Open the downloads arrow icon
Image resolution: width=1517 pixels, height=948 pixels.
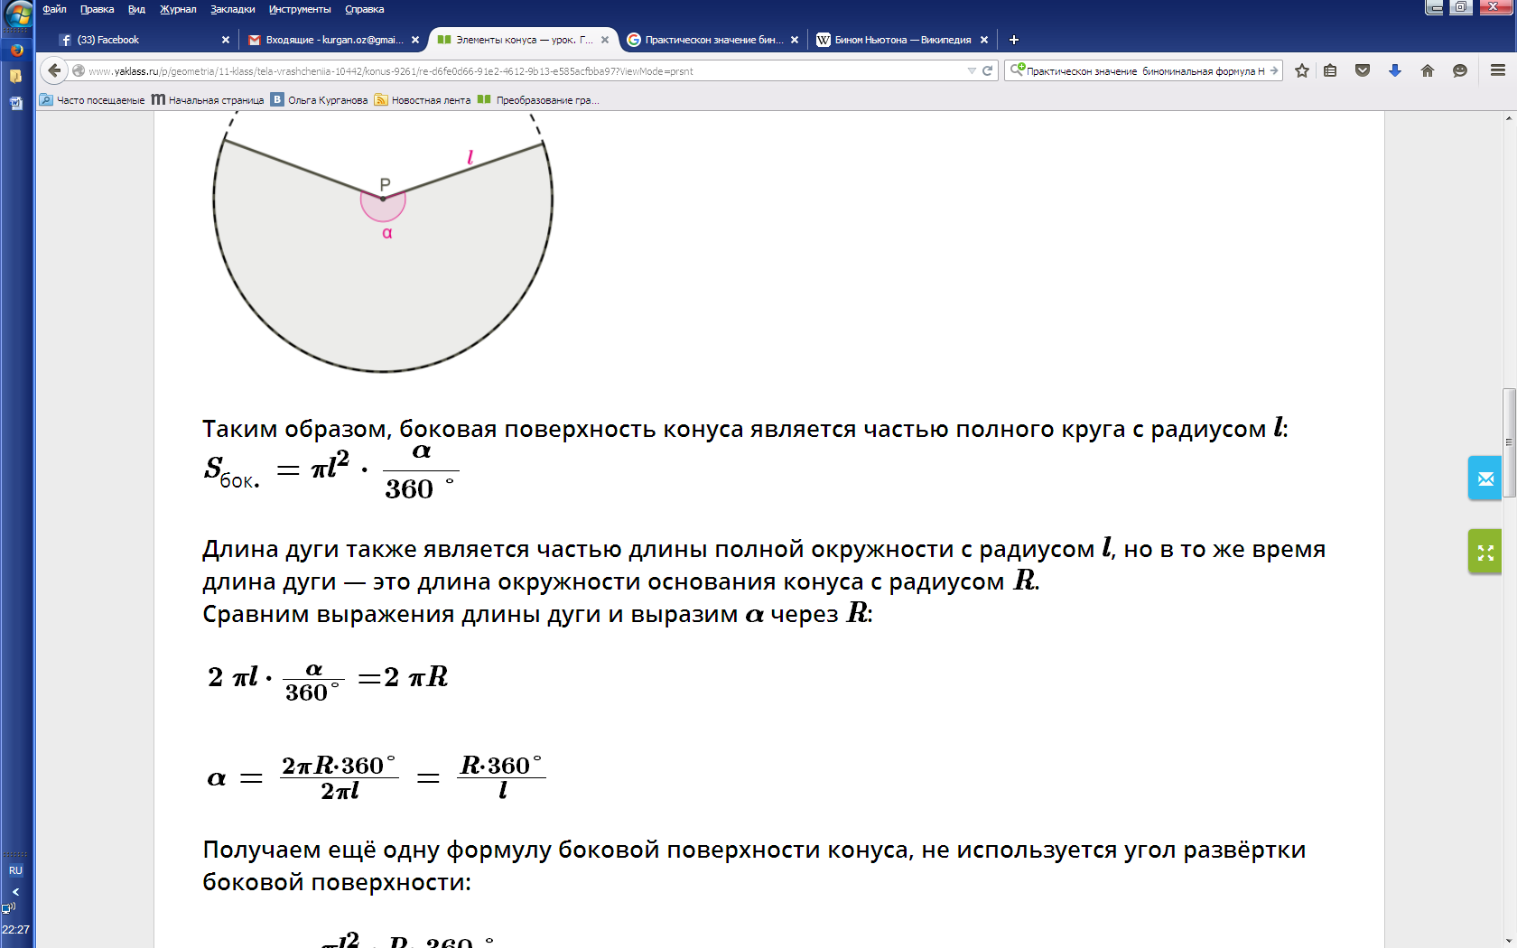(1394, 70)
